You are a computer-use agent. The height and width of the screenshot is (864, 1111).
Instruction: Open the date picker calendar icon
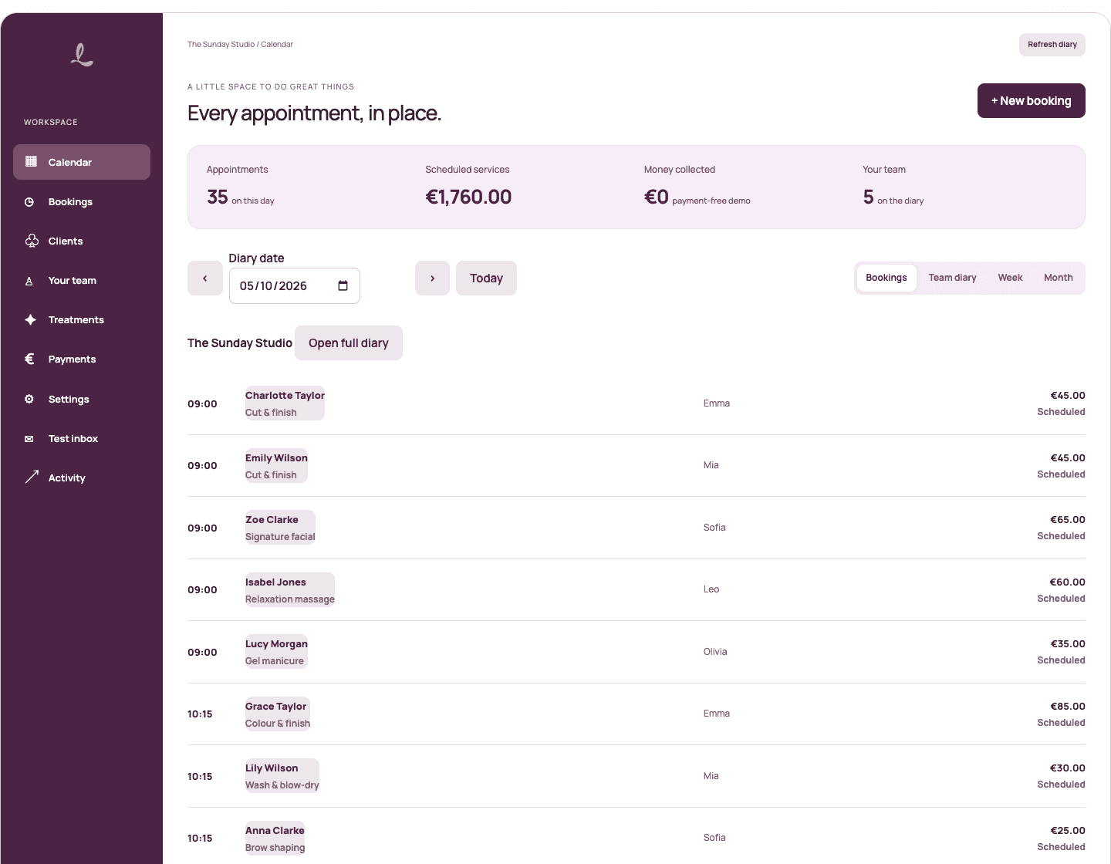pos(343,286)
